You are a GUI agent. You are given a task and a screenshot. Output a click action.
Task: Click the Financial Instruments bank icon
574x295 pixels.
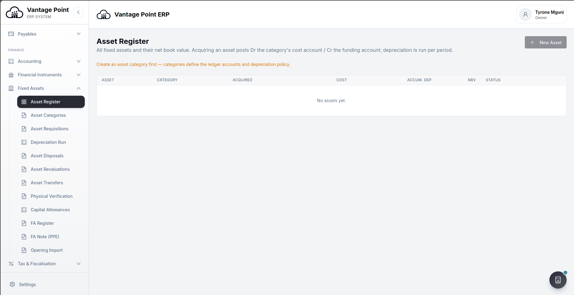(11, 75)
